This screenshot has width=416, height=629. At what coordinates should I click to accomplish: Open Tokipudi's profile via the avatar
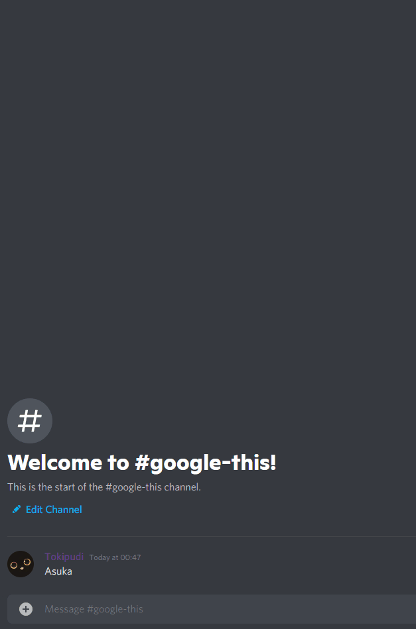coord(21,564)
